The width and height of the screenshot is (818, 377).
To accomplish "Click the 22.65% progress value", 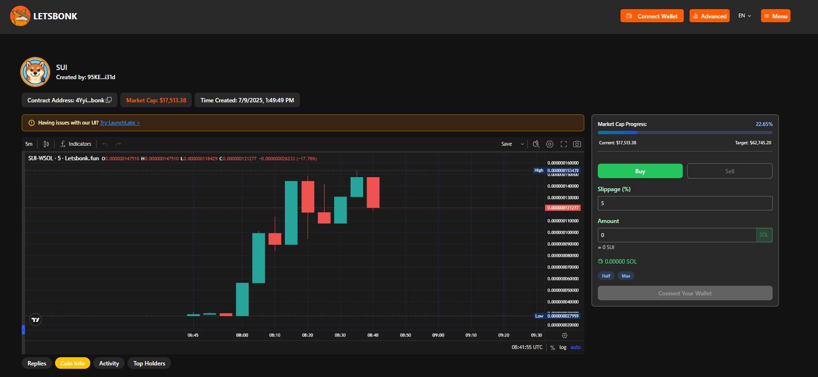I will [764, 124].
